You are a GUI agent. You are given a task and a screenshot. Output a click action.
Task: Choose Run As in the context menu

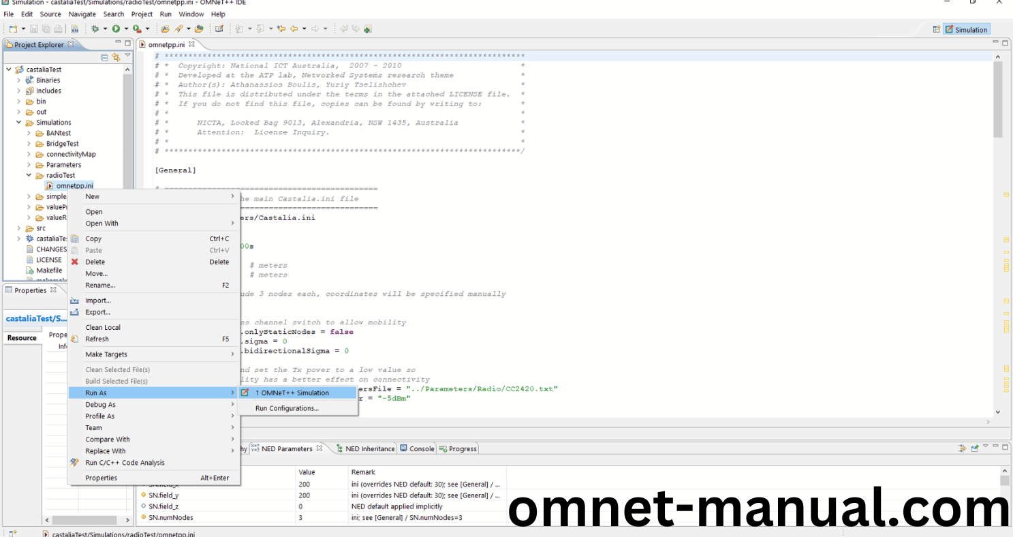(153, 393)
